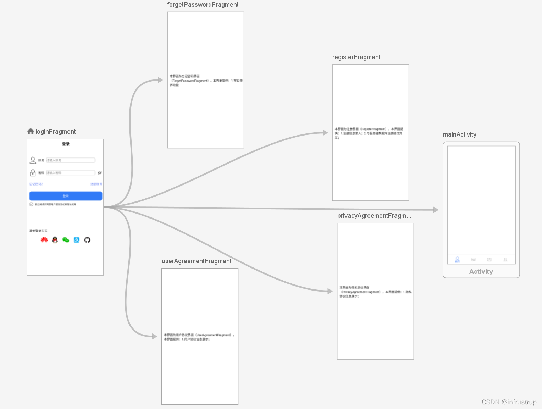Check the agreement checkbox in login preview
542x409 pixels.
[x=31, y=204]
